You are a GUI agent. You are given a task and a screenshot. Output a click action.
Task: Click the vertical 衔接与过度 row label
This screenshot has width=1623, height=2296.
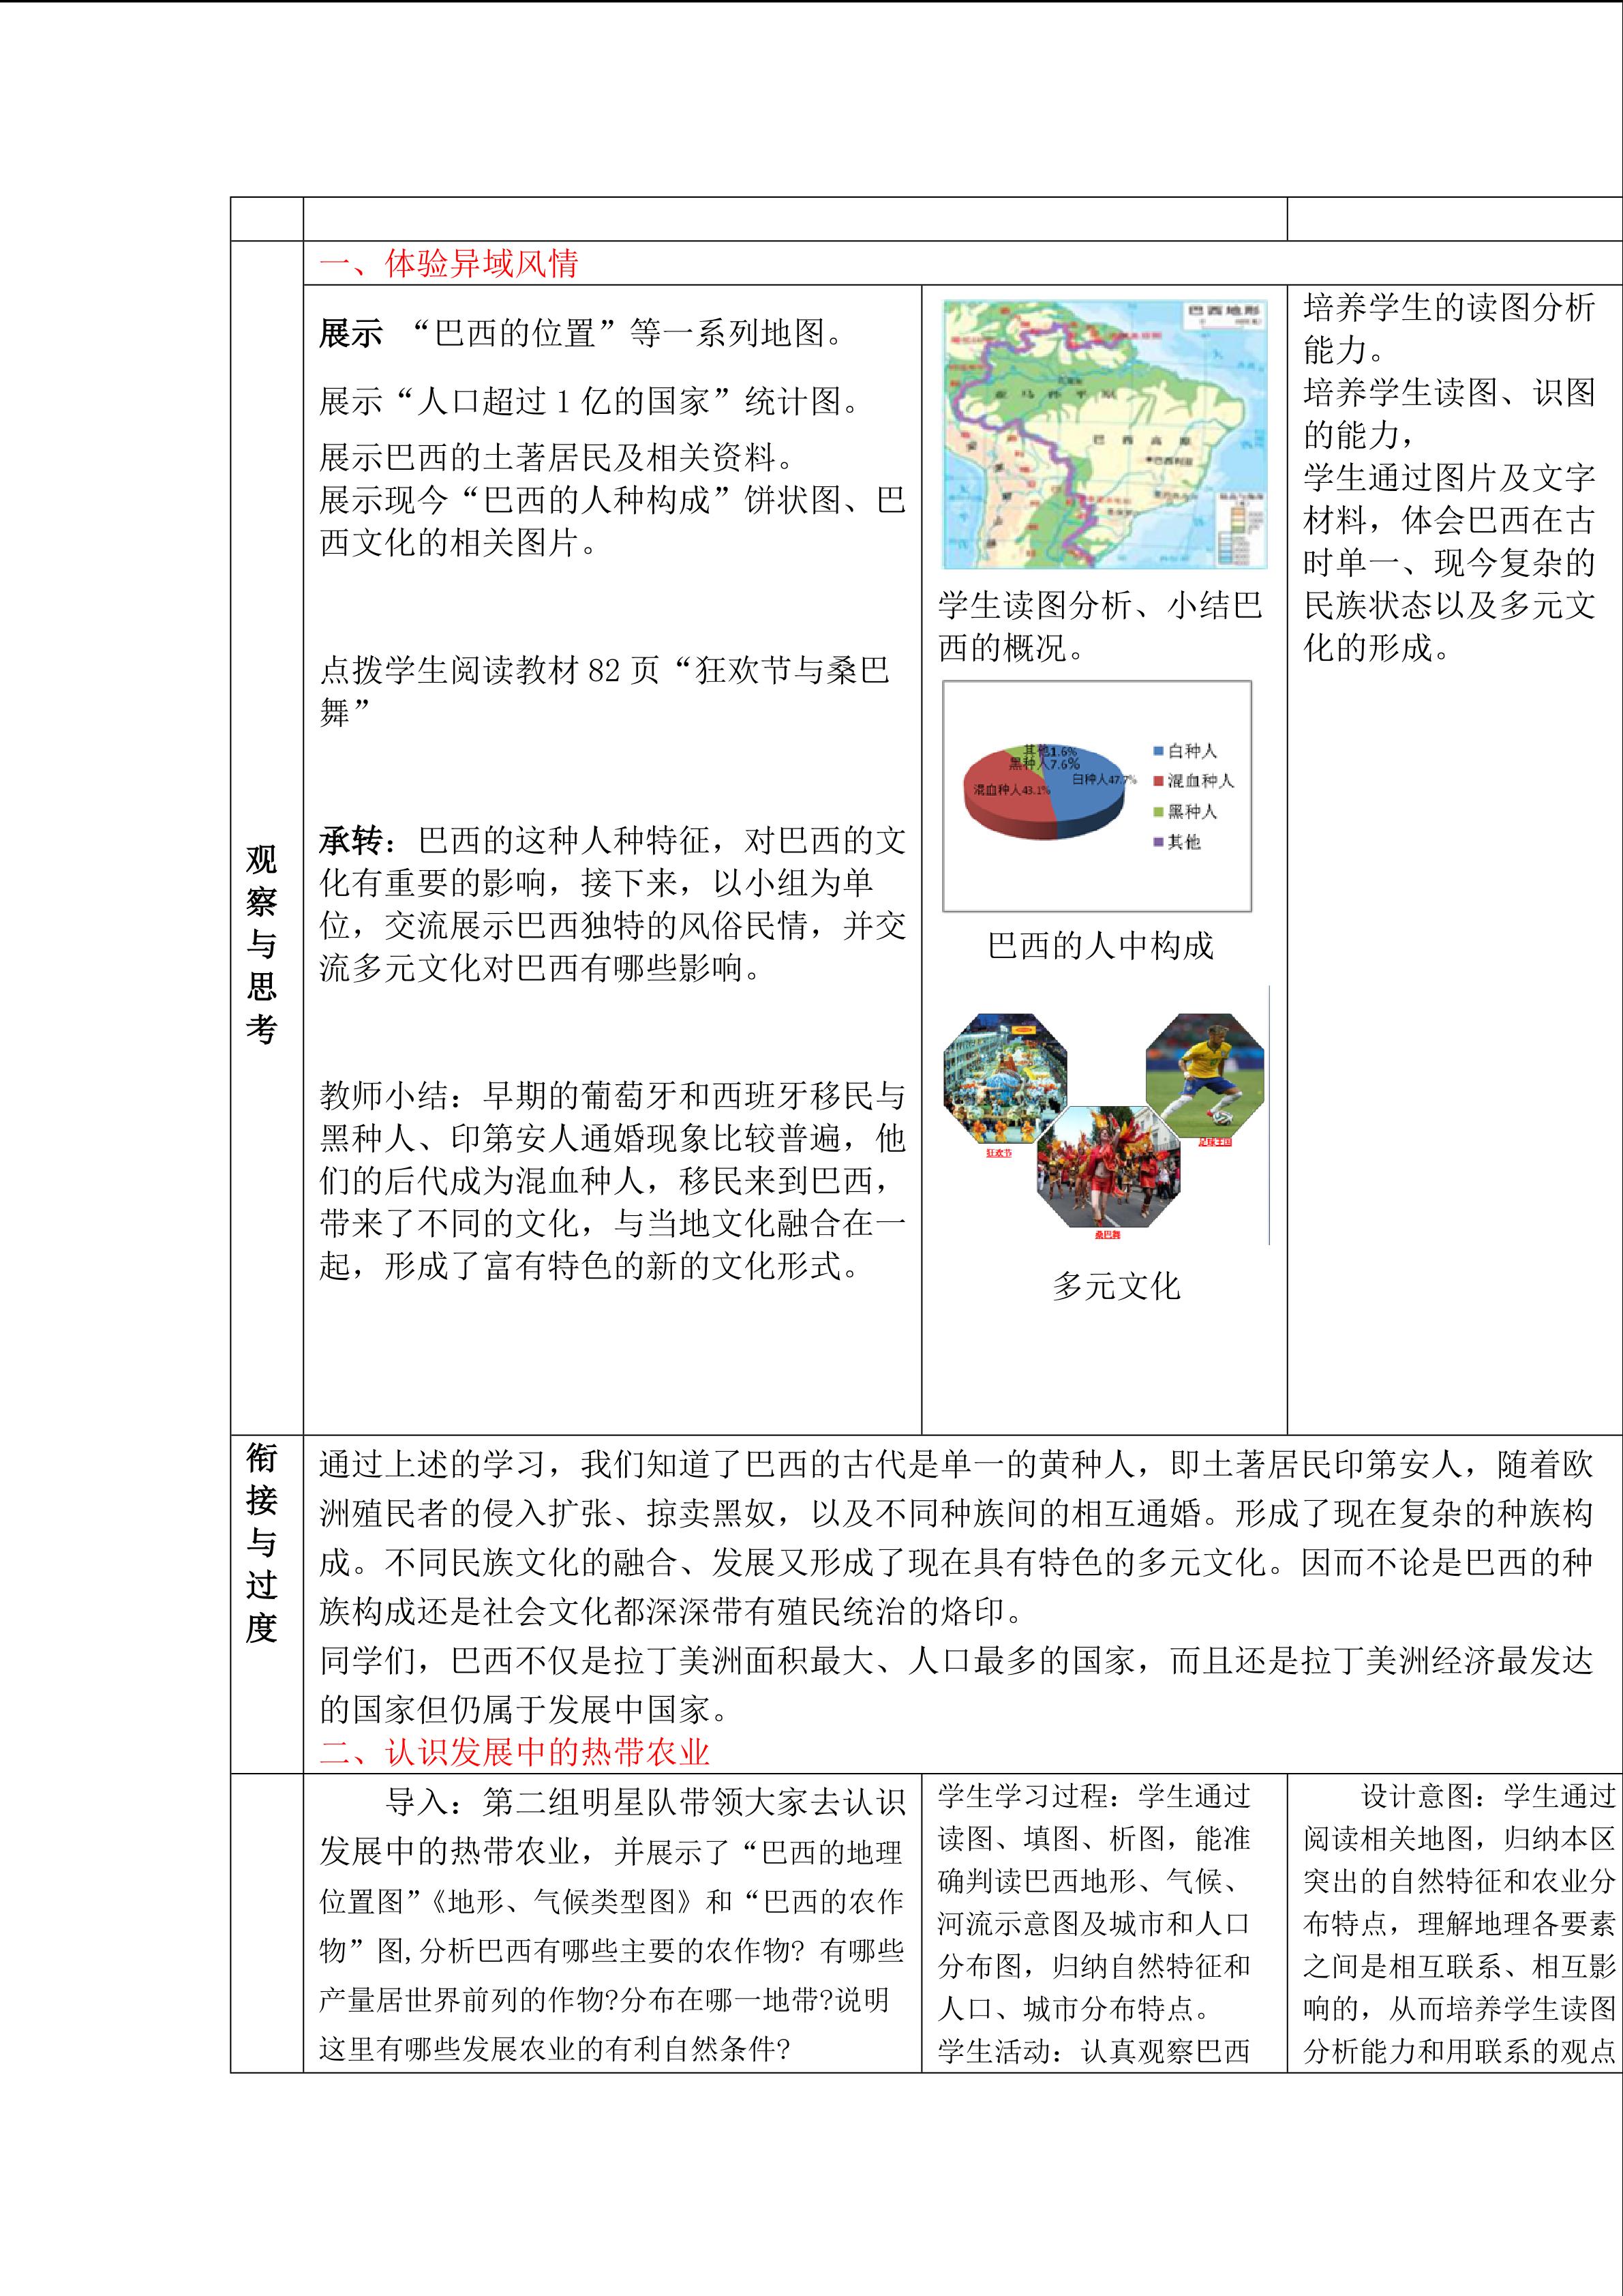coord(262,1543)
